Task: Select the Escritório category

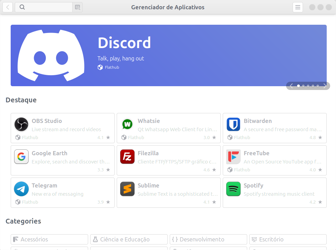Action: (288, 239)
